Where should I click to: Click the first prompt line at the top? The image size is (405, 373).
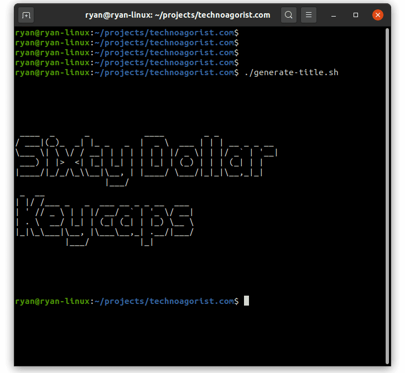(x=127, y=33)
